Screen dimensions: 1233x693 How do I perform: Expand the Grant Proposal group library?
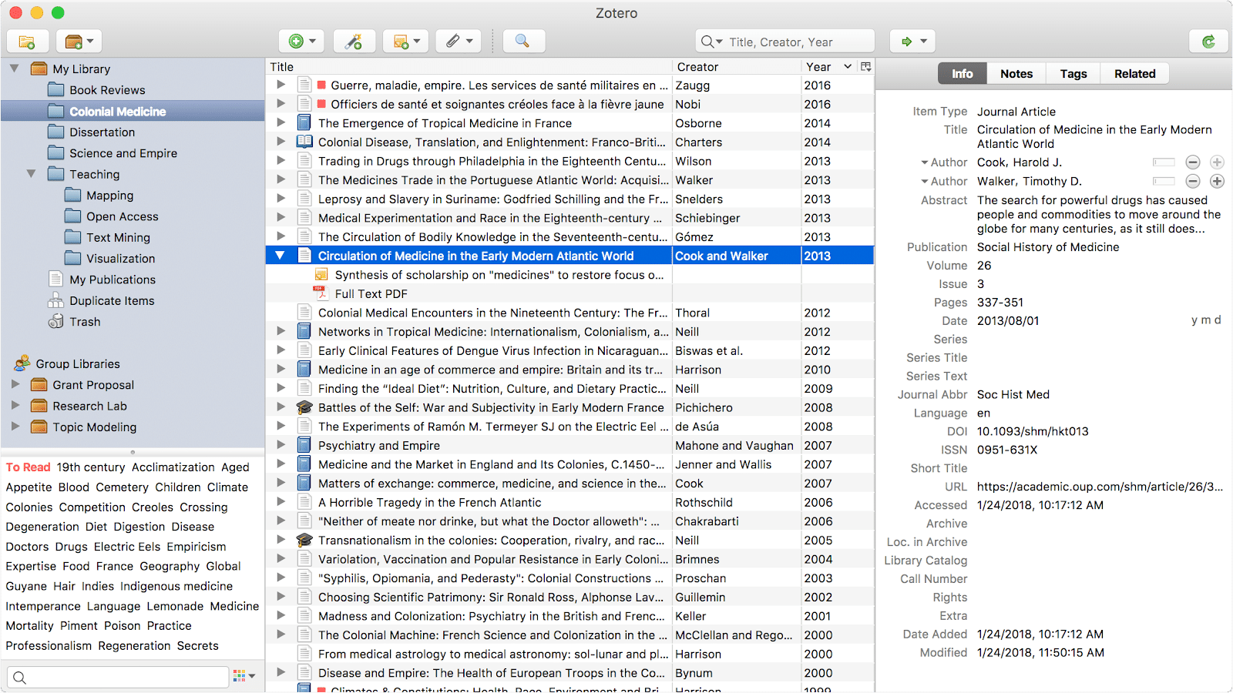click(x=15, y=384)
